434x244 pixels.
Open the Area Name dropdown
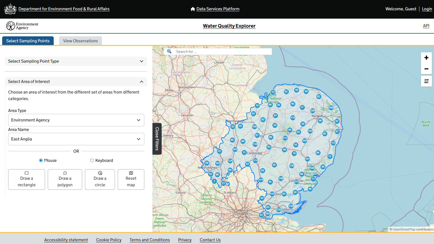pyautogui.click(x=76, y=139)
